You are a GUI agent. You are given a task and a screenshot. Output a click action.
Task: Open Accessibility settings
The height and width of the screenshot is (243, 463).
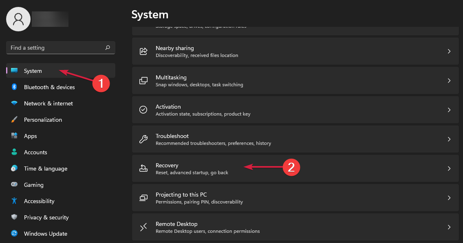pyautogui.click(x=39, y=201)
